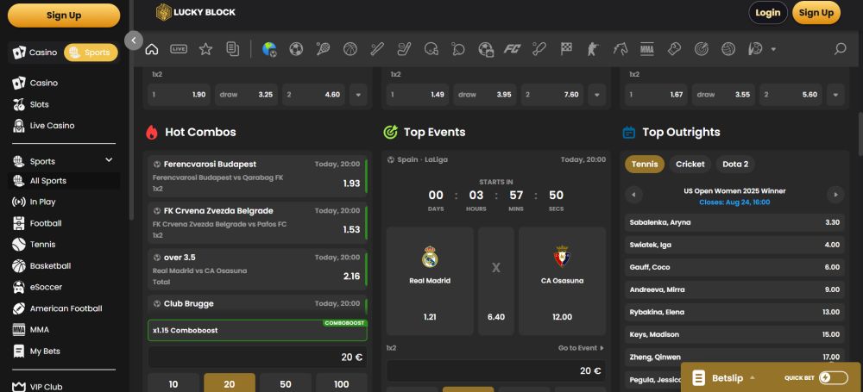Toggle the Quick Bet switch

[833, 377]
